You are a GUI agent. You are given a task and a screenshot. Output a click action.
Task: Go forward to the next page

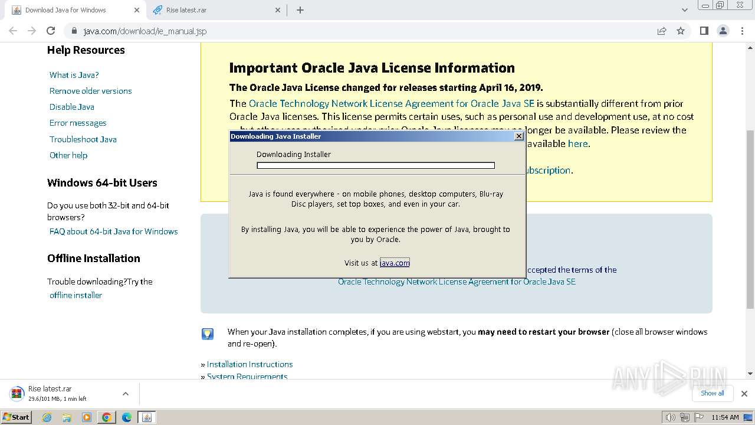click(32, 31)
